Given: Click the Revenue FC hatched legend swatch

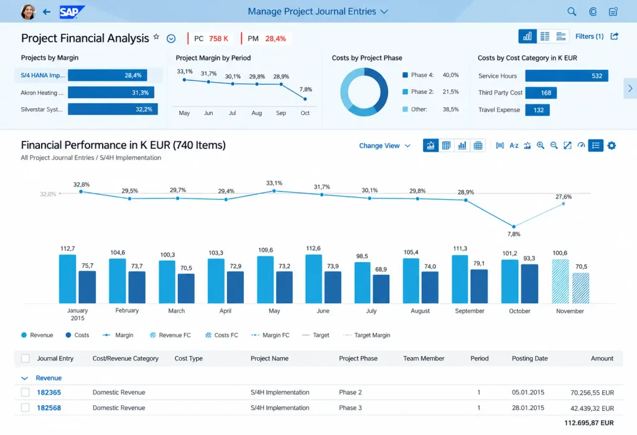Looking at the screenshot, I should (x=153, y=335).
